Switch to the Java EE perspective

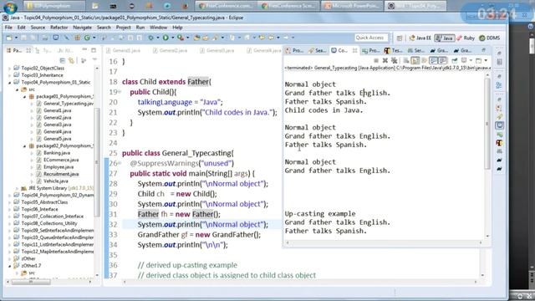pyautogui.click(x=420, y=38)
